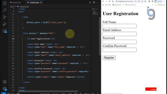167x94 pixels.
Task: Submit the form with Register button
Action: (109, 58)
